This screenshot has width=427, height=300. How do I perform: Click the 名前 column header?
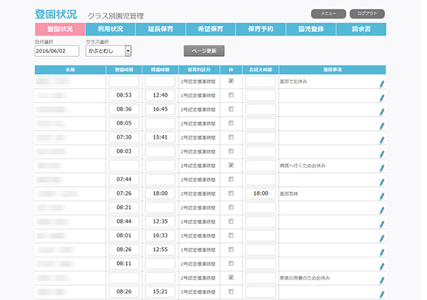click(x=70, y=70)
